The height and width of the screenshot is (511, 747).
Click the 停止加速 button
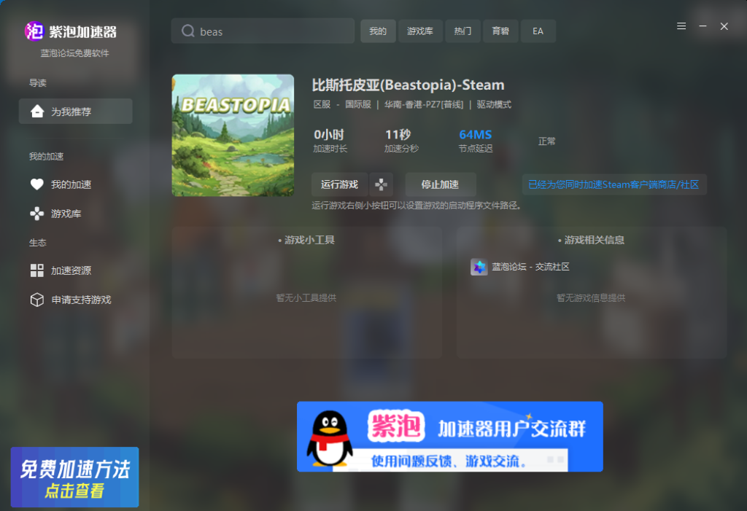(440, 184)
